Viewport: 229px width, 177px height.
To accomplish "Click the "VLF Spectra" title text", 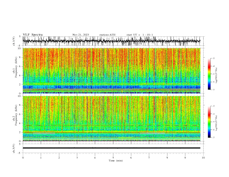I will tap(33, 35).
